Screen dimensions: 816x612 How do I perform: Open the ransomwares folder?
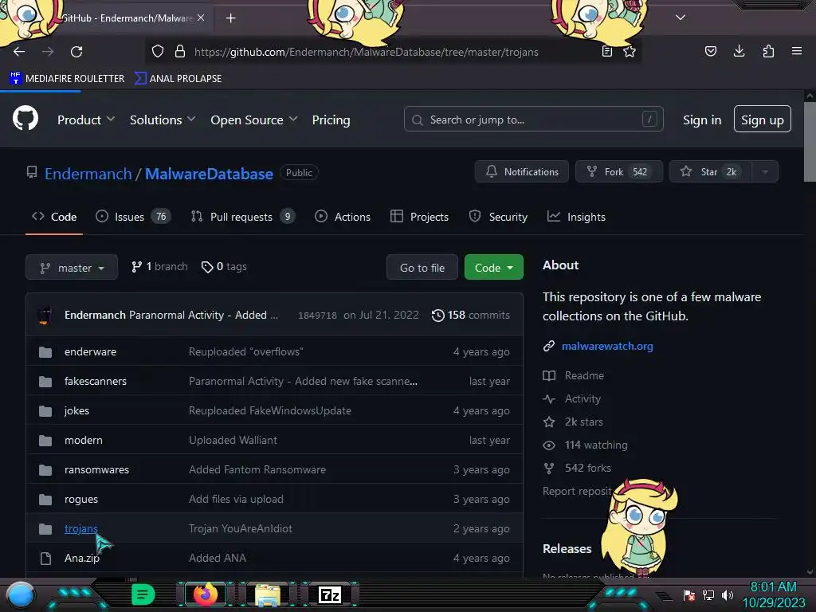tap(96, 469)
